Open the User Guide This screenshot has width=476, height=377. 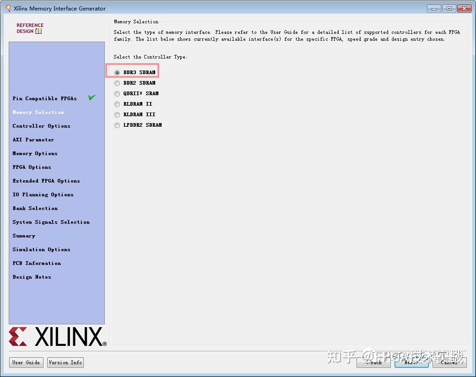tap(26, 362)
